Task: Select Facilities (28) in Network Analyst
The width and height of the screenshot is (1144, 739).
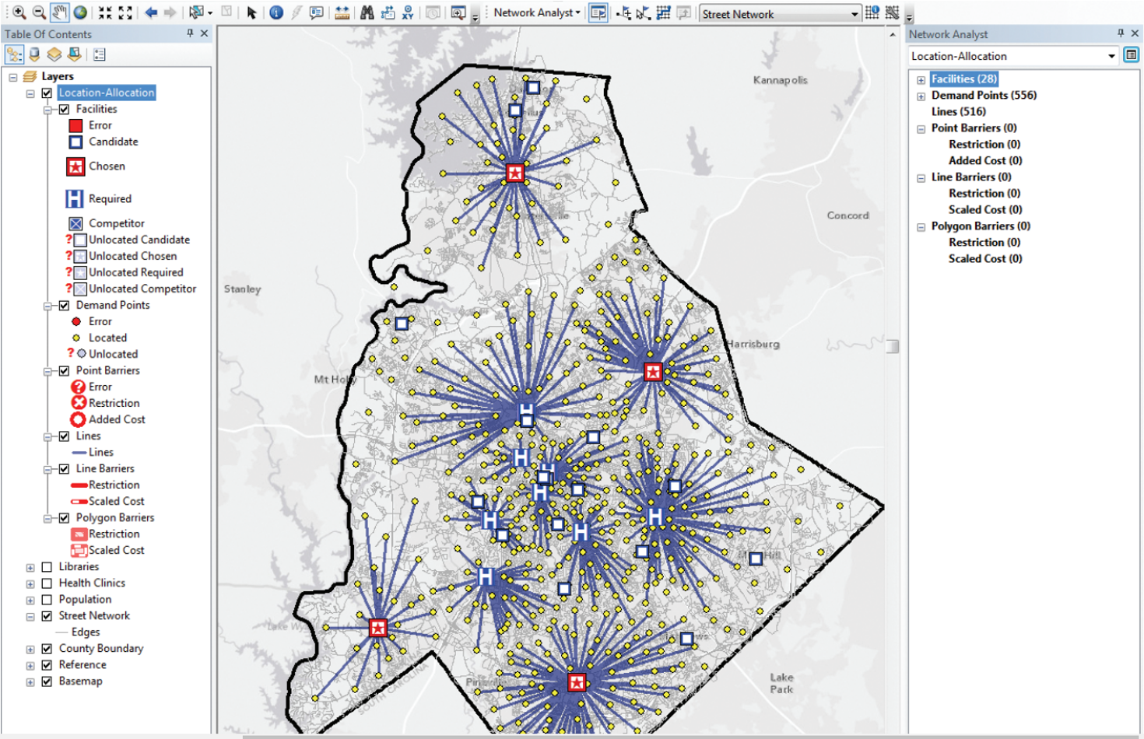Action: click(963, 79)
